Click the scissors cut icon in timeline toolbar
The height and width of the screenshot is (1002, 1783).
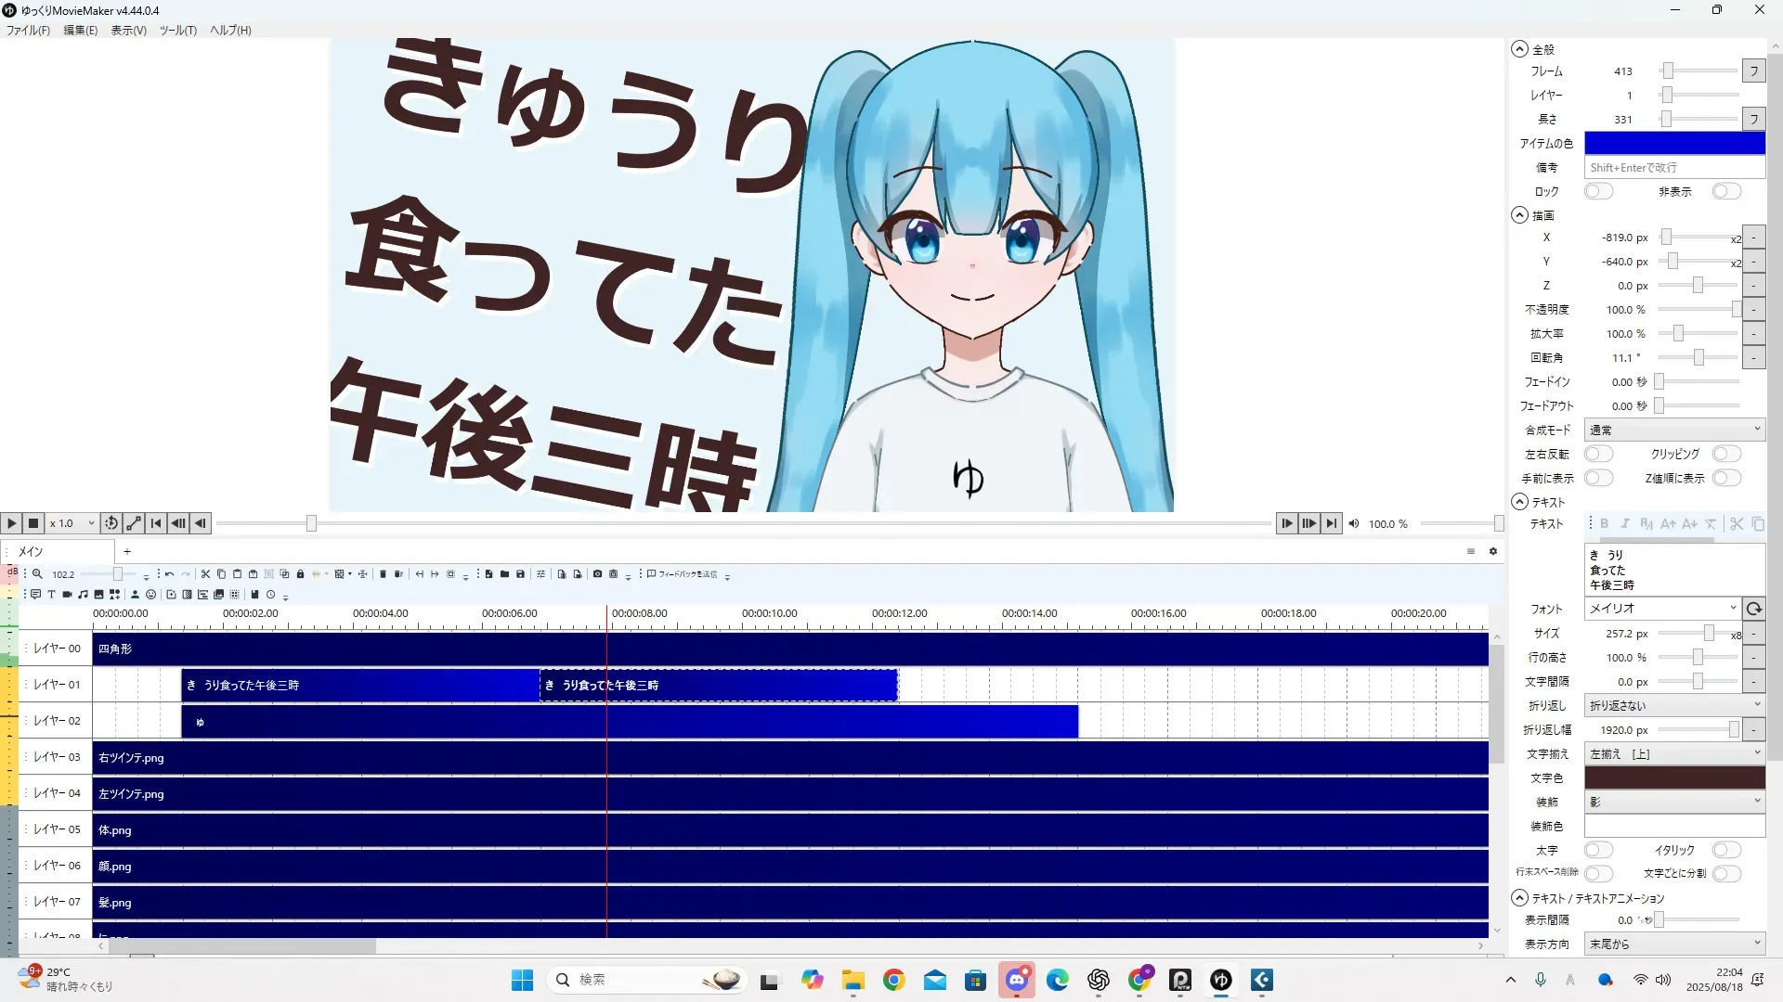pos(205,574)
